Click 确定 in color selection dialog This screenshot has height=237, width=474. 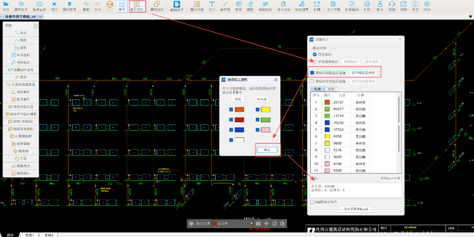click(x=267, y=150)
